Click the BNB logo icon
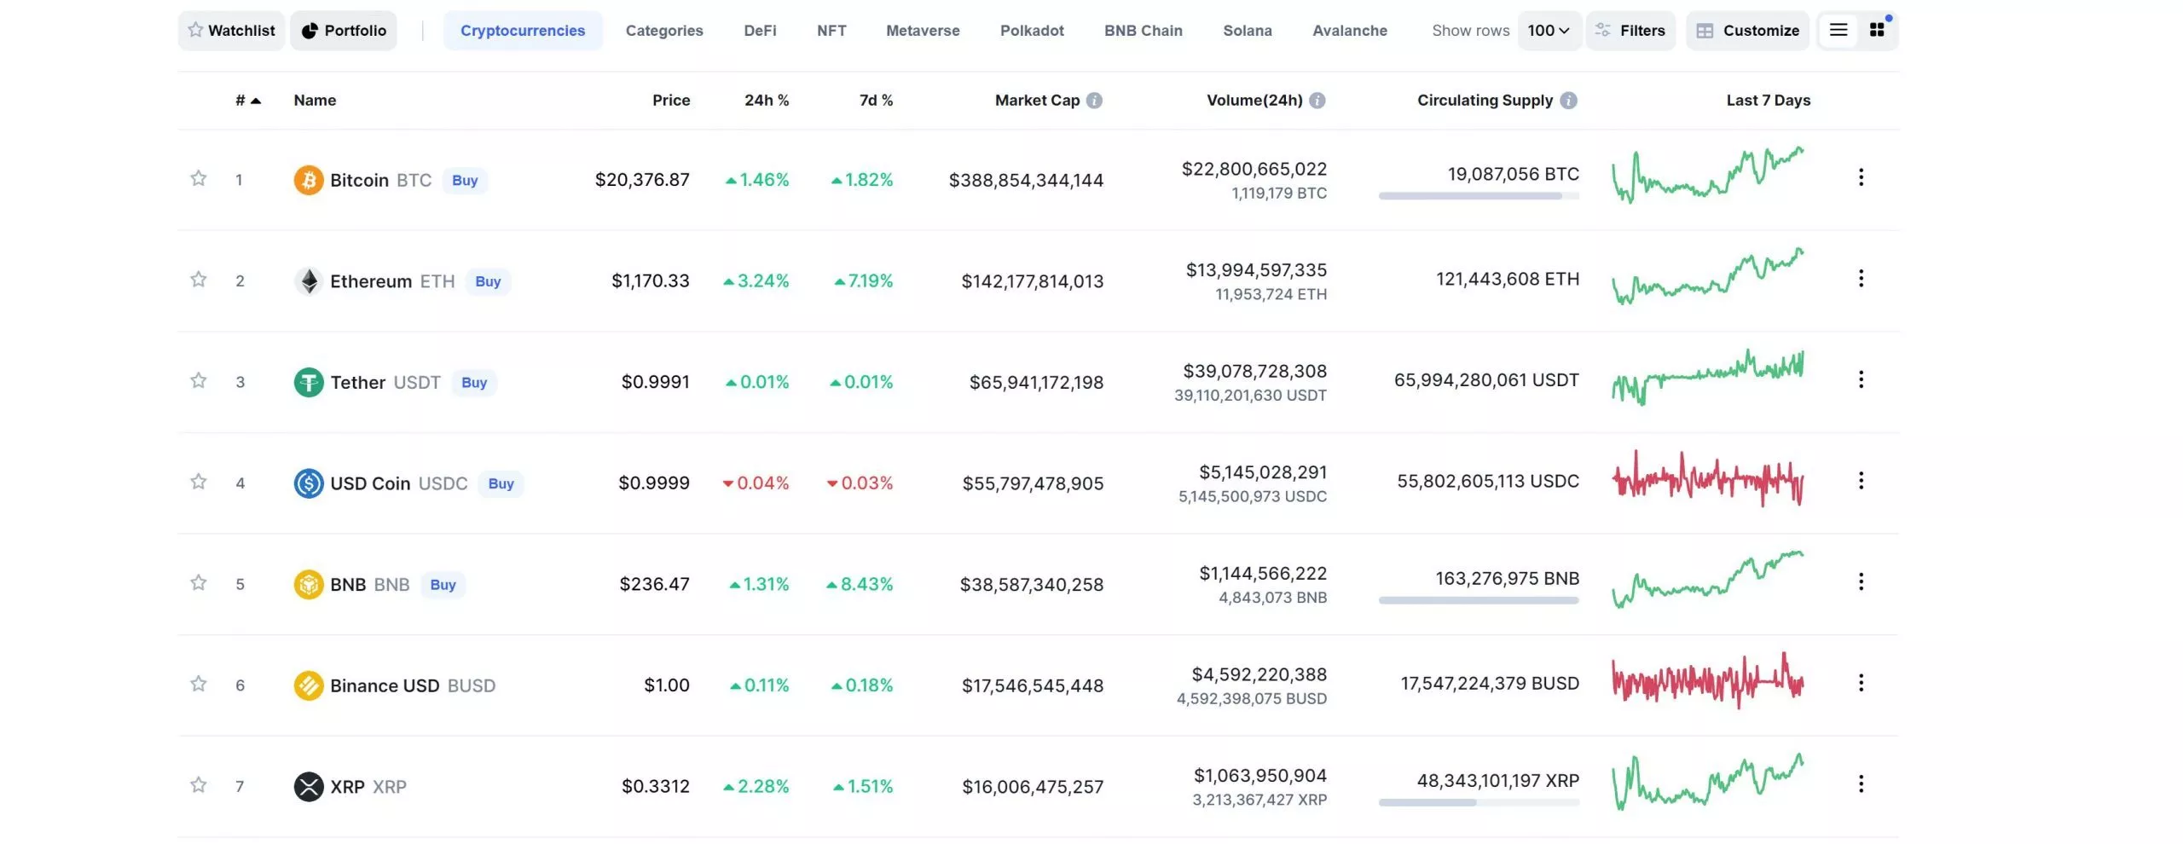 click(x=309, y=584)
